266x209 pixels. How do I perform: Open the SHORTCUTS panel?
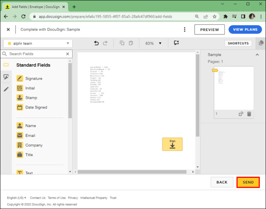[238, 43]
